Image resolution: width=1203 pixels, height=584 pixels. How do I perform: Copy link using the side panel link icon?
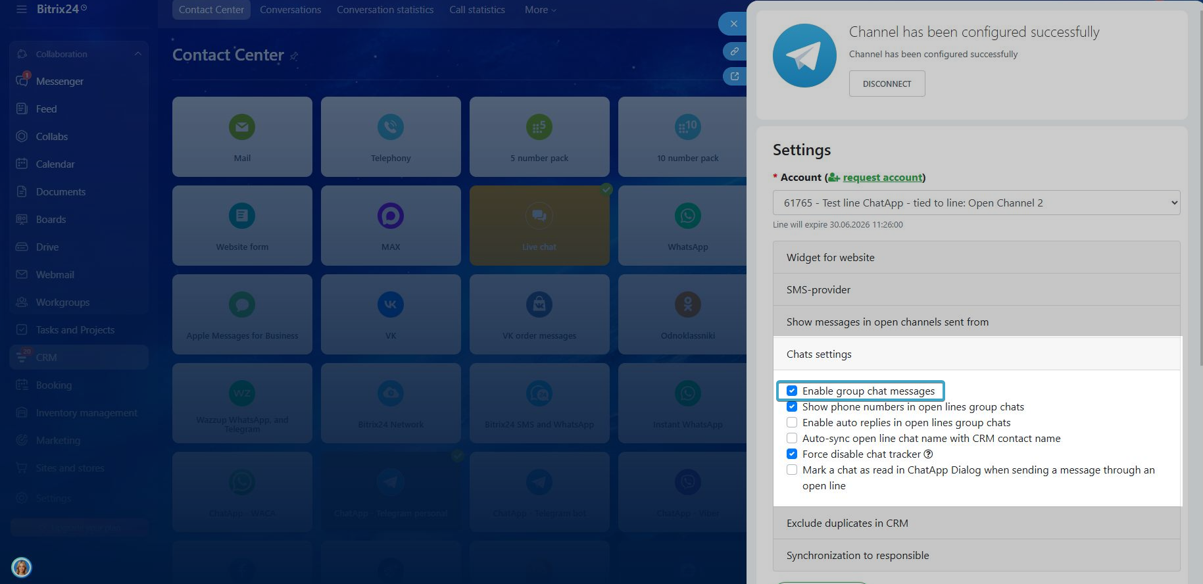[734, 51]
